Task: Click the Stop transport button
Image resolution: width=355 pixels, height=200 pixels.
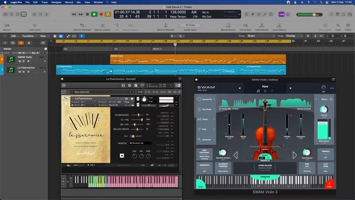Action: pos(88,14)
